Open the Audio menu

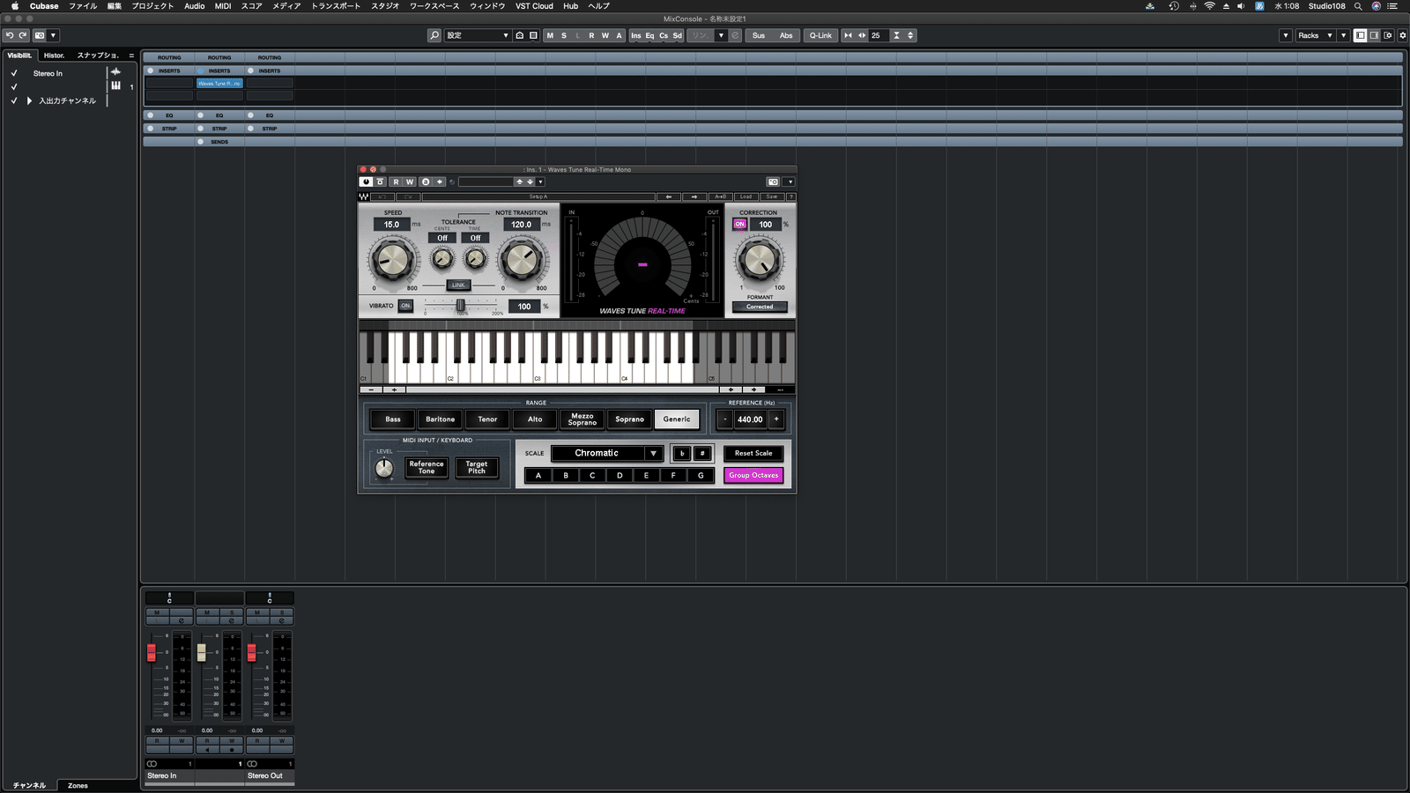tap(194, 6)
